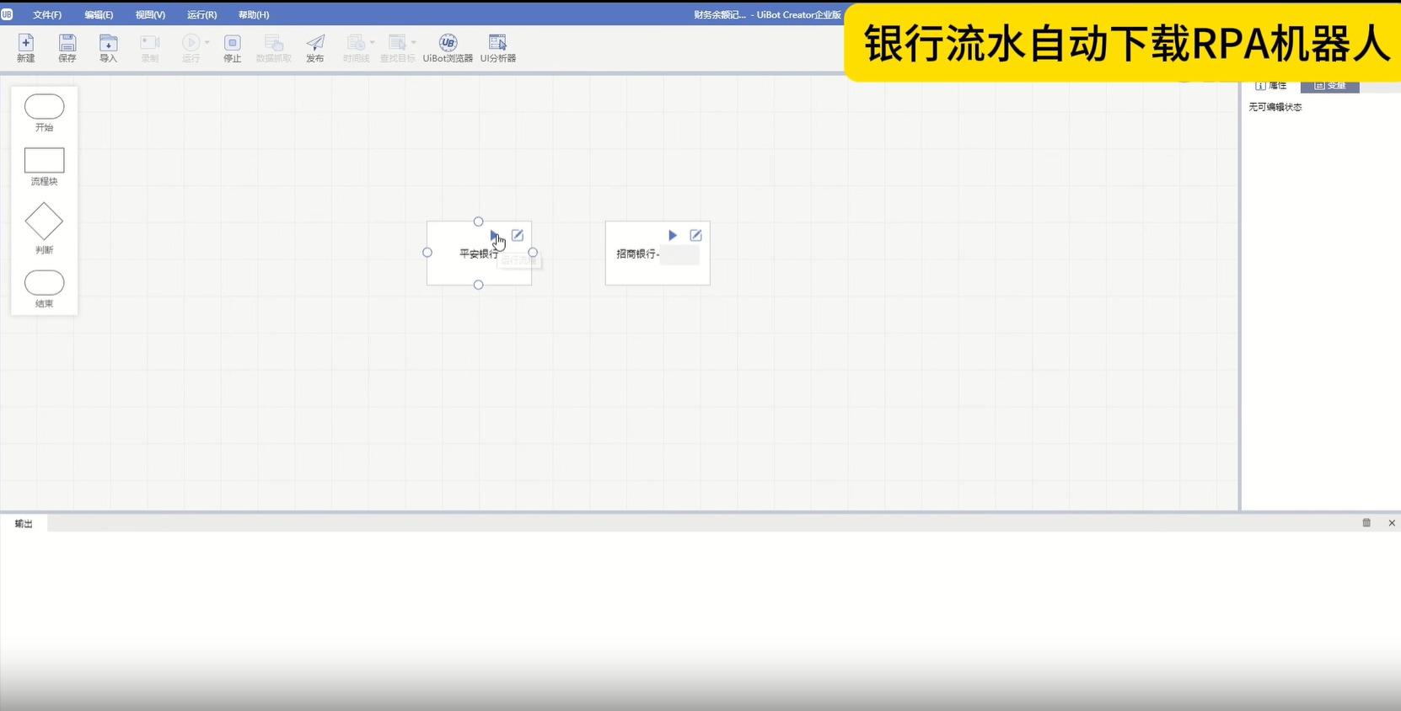Viewport: 1401px width, 711px height.
Task: Open the 编辑(E) menu
Action: (x=99, y=15)
